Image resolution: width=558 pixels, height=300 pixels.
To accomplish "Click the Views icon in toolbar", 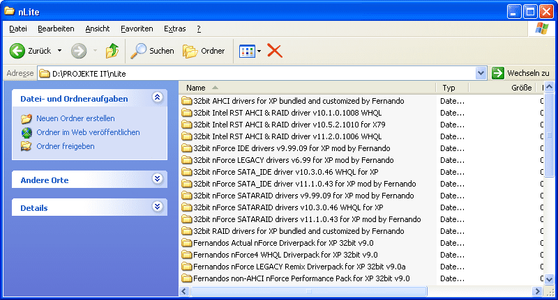I will click(247, 51).
